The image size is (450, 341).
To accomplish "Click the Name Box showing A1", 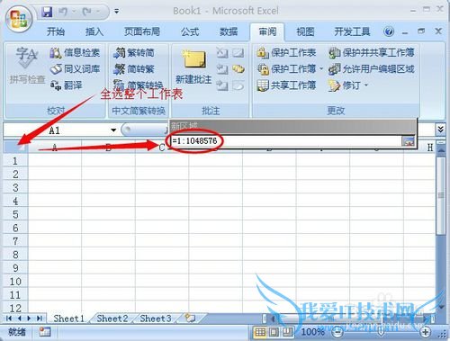I will (56, 130).
